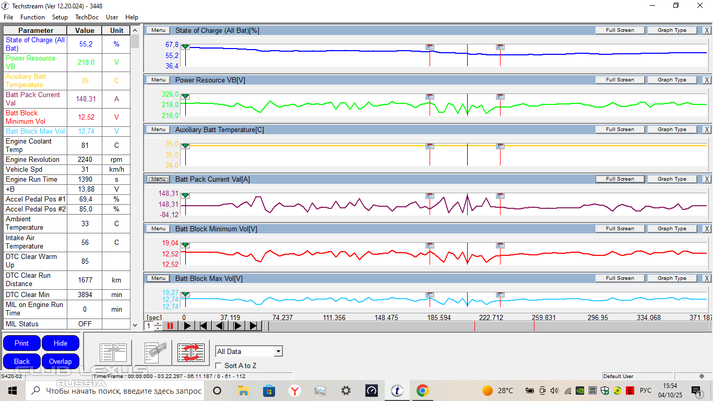This screenshot has width=713, height=401.
Task: Open the Function menu
Action: 32,17
